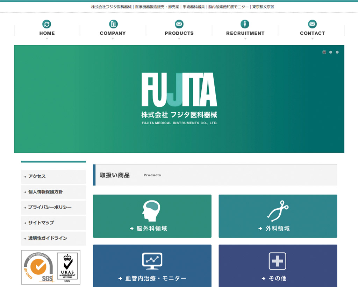The image size is (358, 287).
Task: Click the HOME refresh-arrows icon
Action: (x=47, y=24)
